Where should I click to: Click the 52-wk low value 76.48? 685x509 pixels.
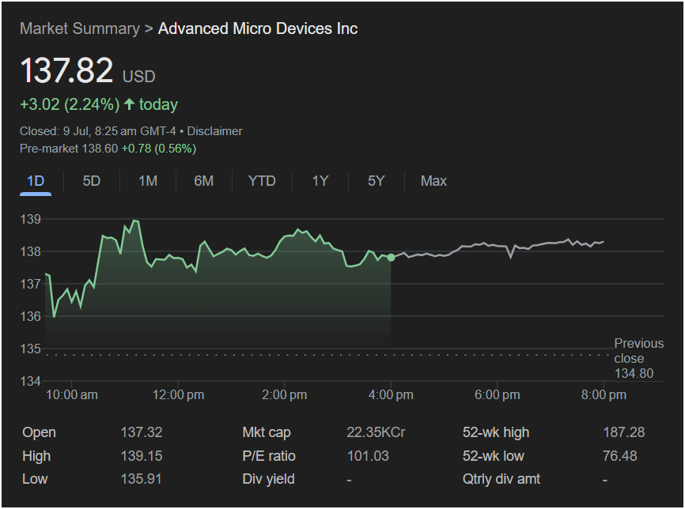coord(619,456)
